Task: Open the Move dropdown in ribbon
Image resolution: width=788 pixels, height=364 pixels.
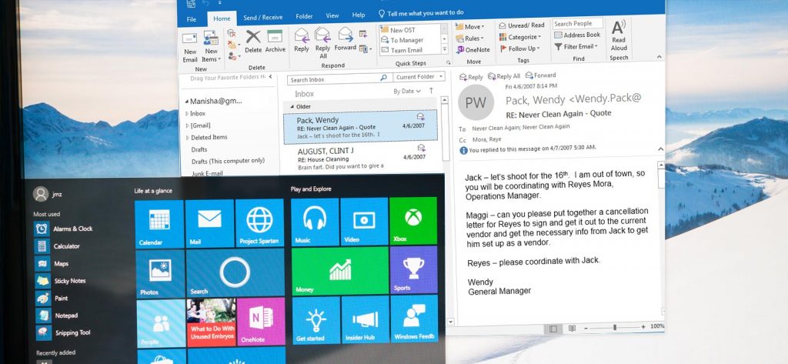Action: [x=470, y=27]
